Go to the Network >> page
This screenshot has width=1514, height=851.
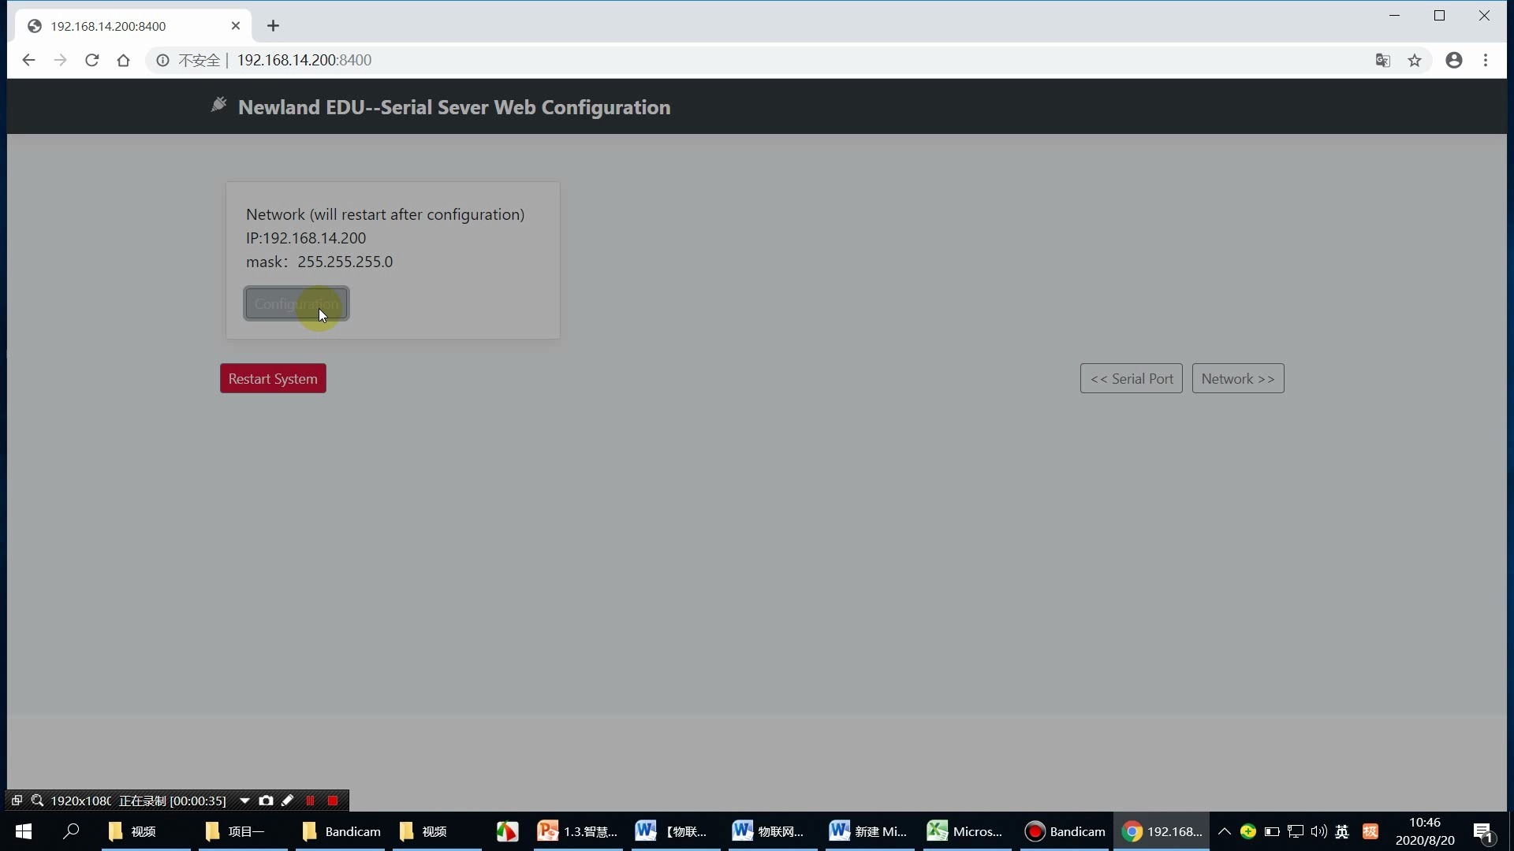[x=1238, y=378]
